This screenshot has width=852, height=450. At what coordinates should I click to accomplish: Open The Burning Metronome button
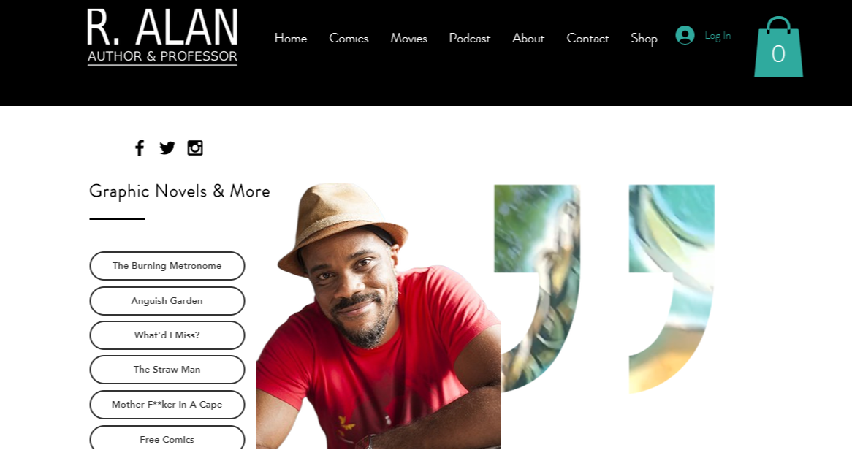tap(167, 266)
